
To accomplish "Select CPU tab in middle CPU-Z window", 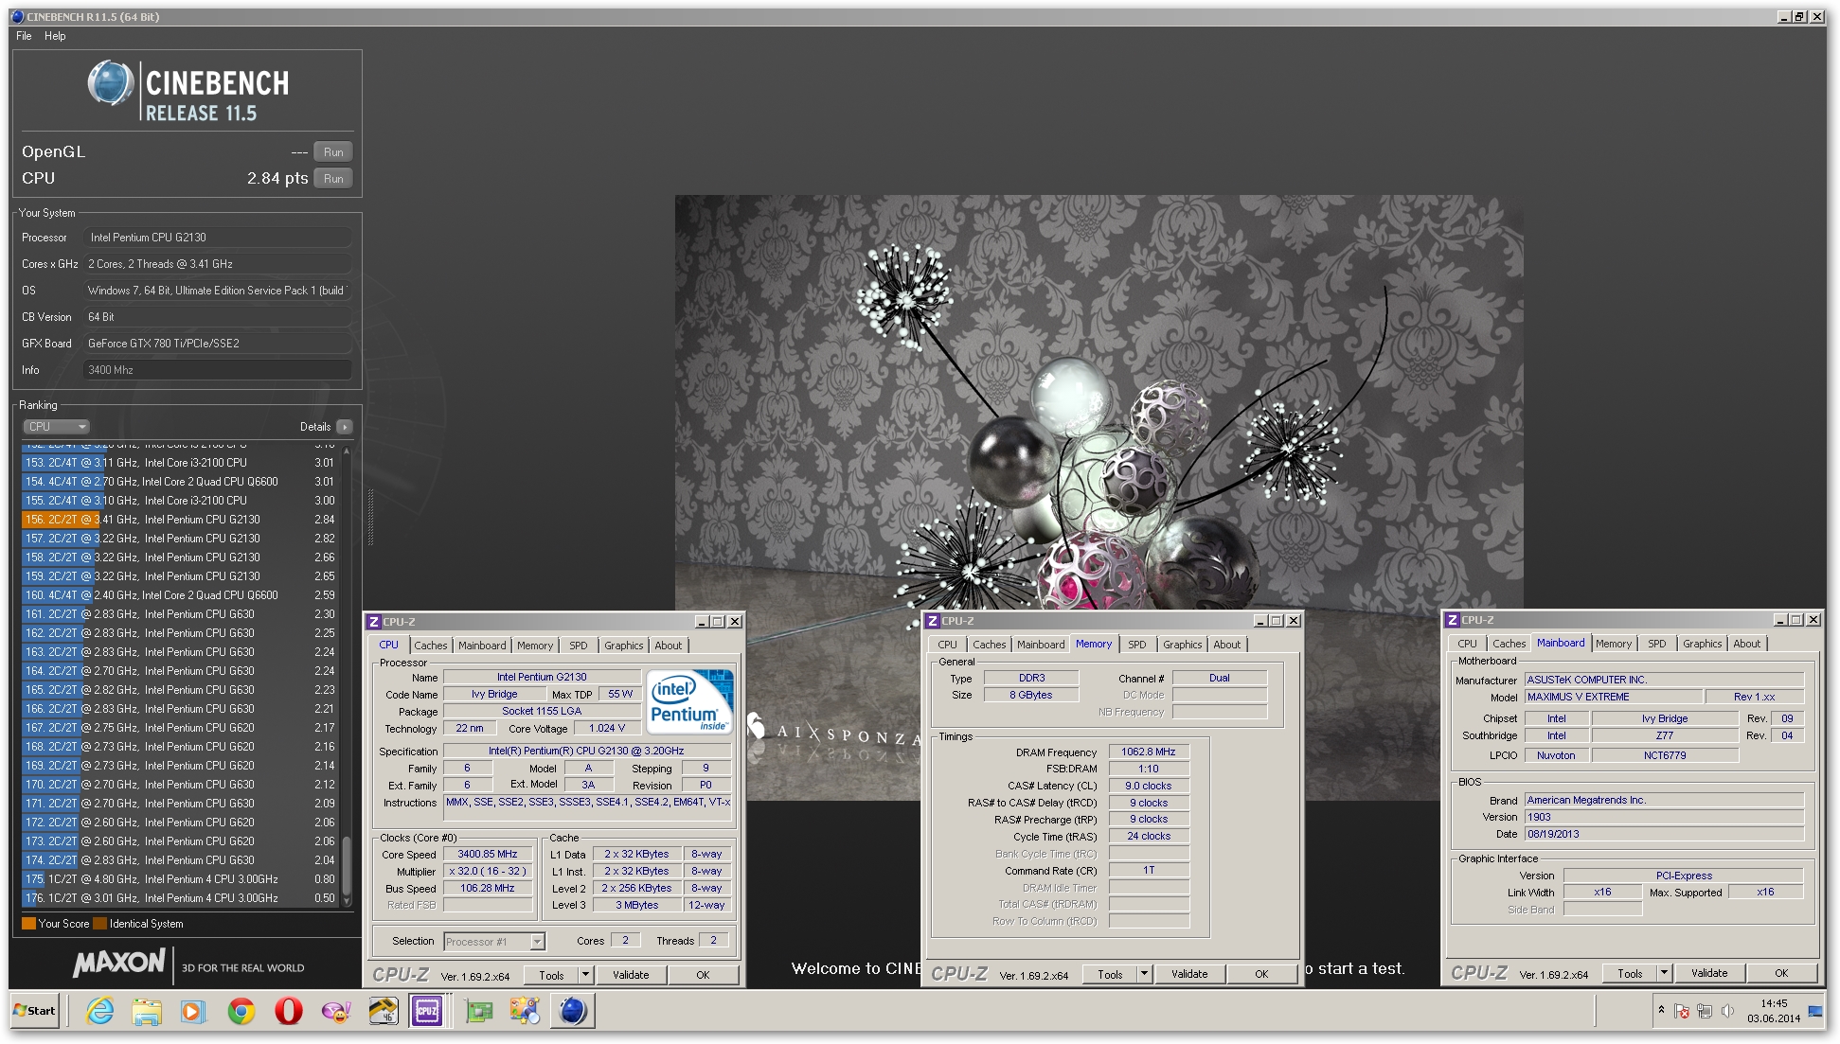I will point(947,645).
